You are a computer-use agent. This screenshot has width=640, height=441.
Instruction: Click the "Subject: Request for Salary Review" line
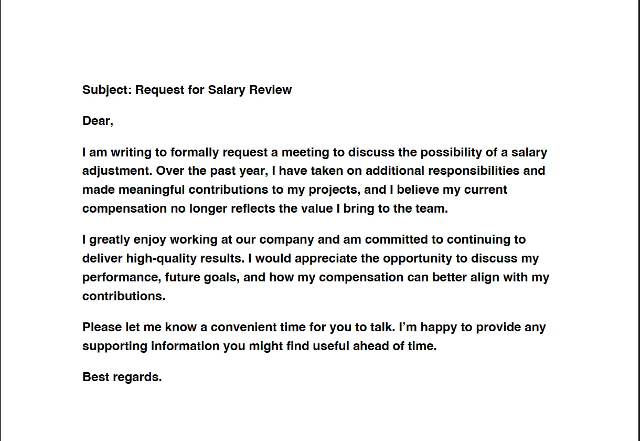187,90
